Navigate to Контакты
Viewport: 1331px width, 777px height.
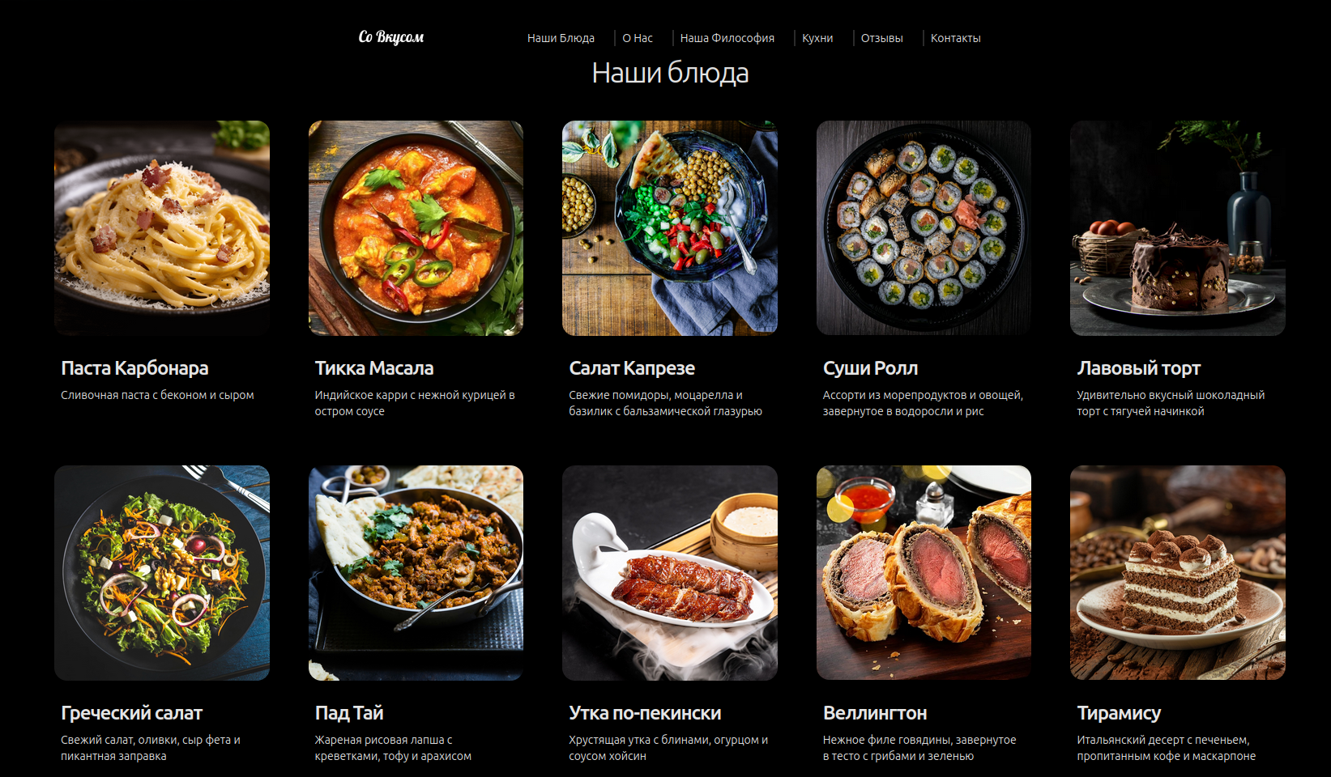(x=955, y=38)
